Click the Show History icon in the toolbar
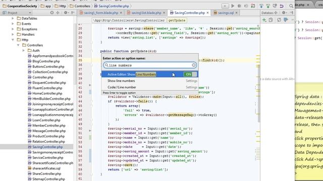 [275, 6]
